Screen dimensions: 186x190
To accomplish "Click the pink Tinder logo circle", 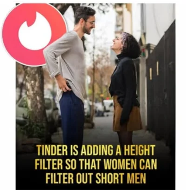I will click(34, 34).
